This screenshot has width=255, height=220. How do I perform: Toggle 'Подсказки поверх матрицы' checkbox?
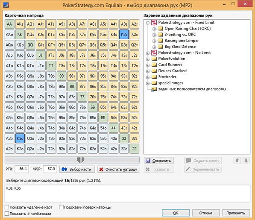pyautogui.click(x=61, y=207)
